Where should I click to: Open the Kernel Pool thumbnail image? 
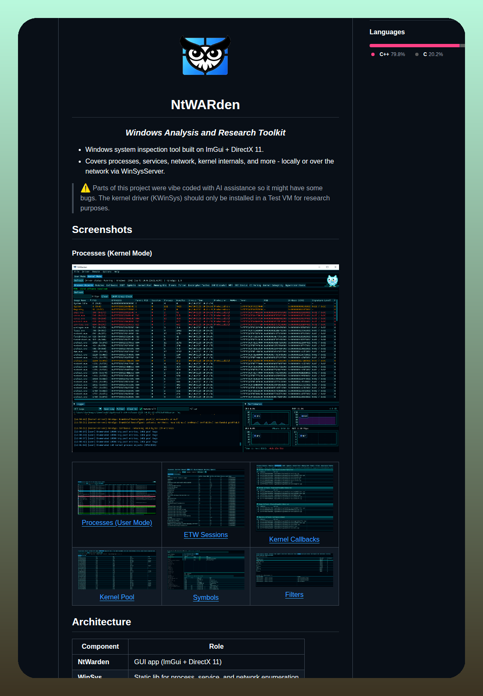[x=117, y=569]
